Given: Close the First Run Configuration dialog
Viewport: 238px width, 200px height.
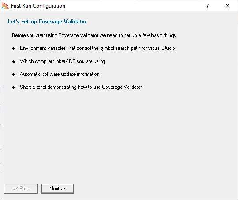Looking at the screenshot, I should point(227,6).
